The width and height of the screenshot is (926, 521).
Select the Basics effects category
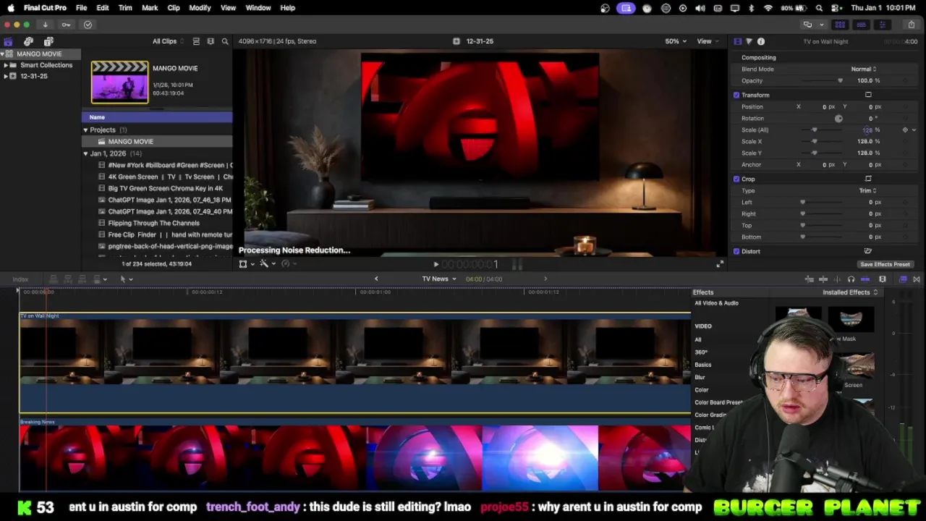(702, 365)
